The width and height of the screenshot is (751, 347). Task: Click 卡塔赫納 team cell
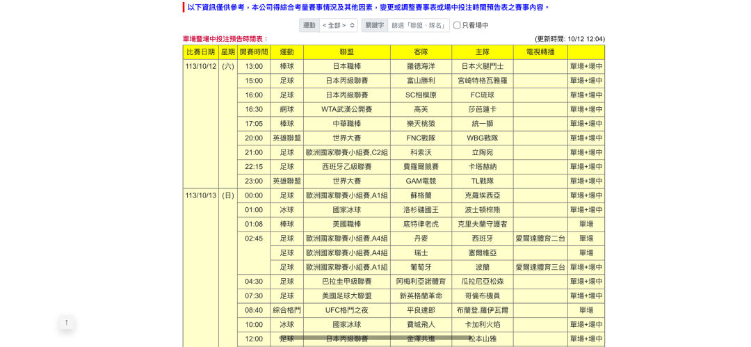[483, 167]
